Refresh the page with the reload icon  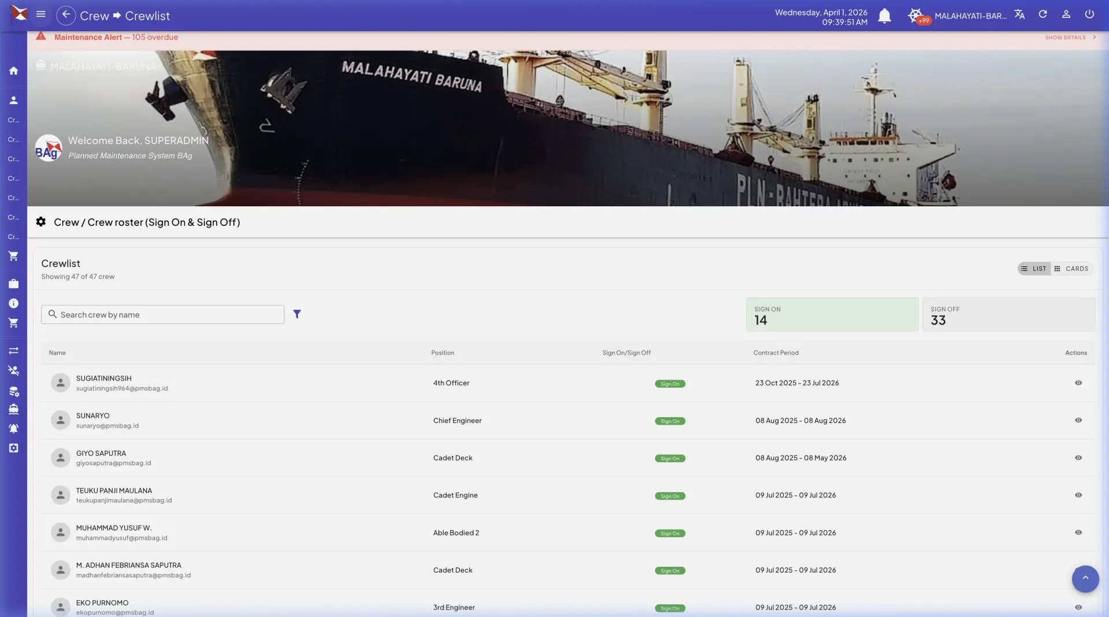(x=1043, y=14)
